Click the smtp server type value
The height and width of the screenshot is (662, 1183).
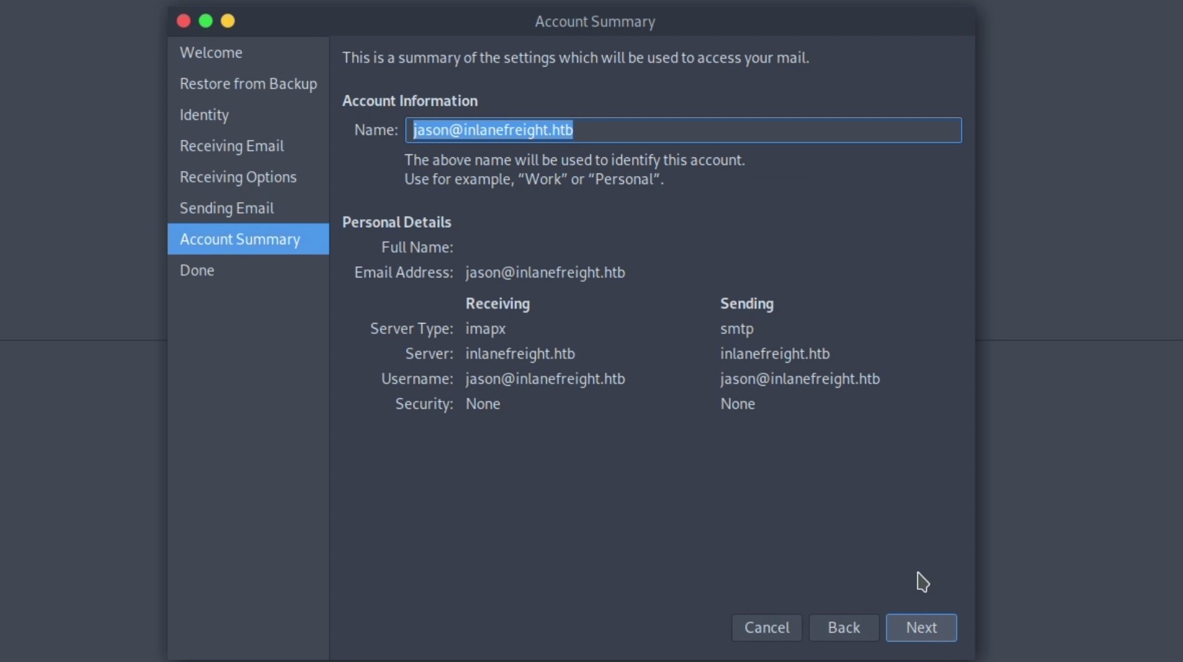736,329
